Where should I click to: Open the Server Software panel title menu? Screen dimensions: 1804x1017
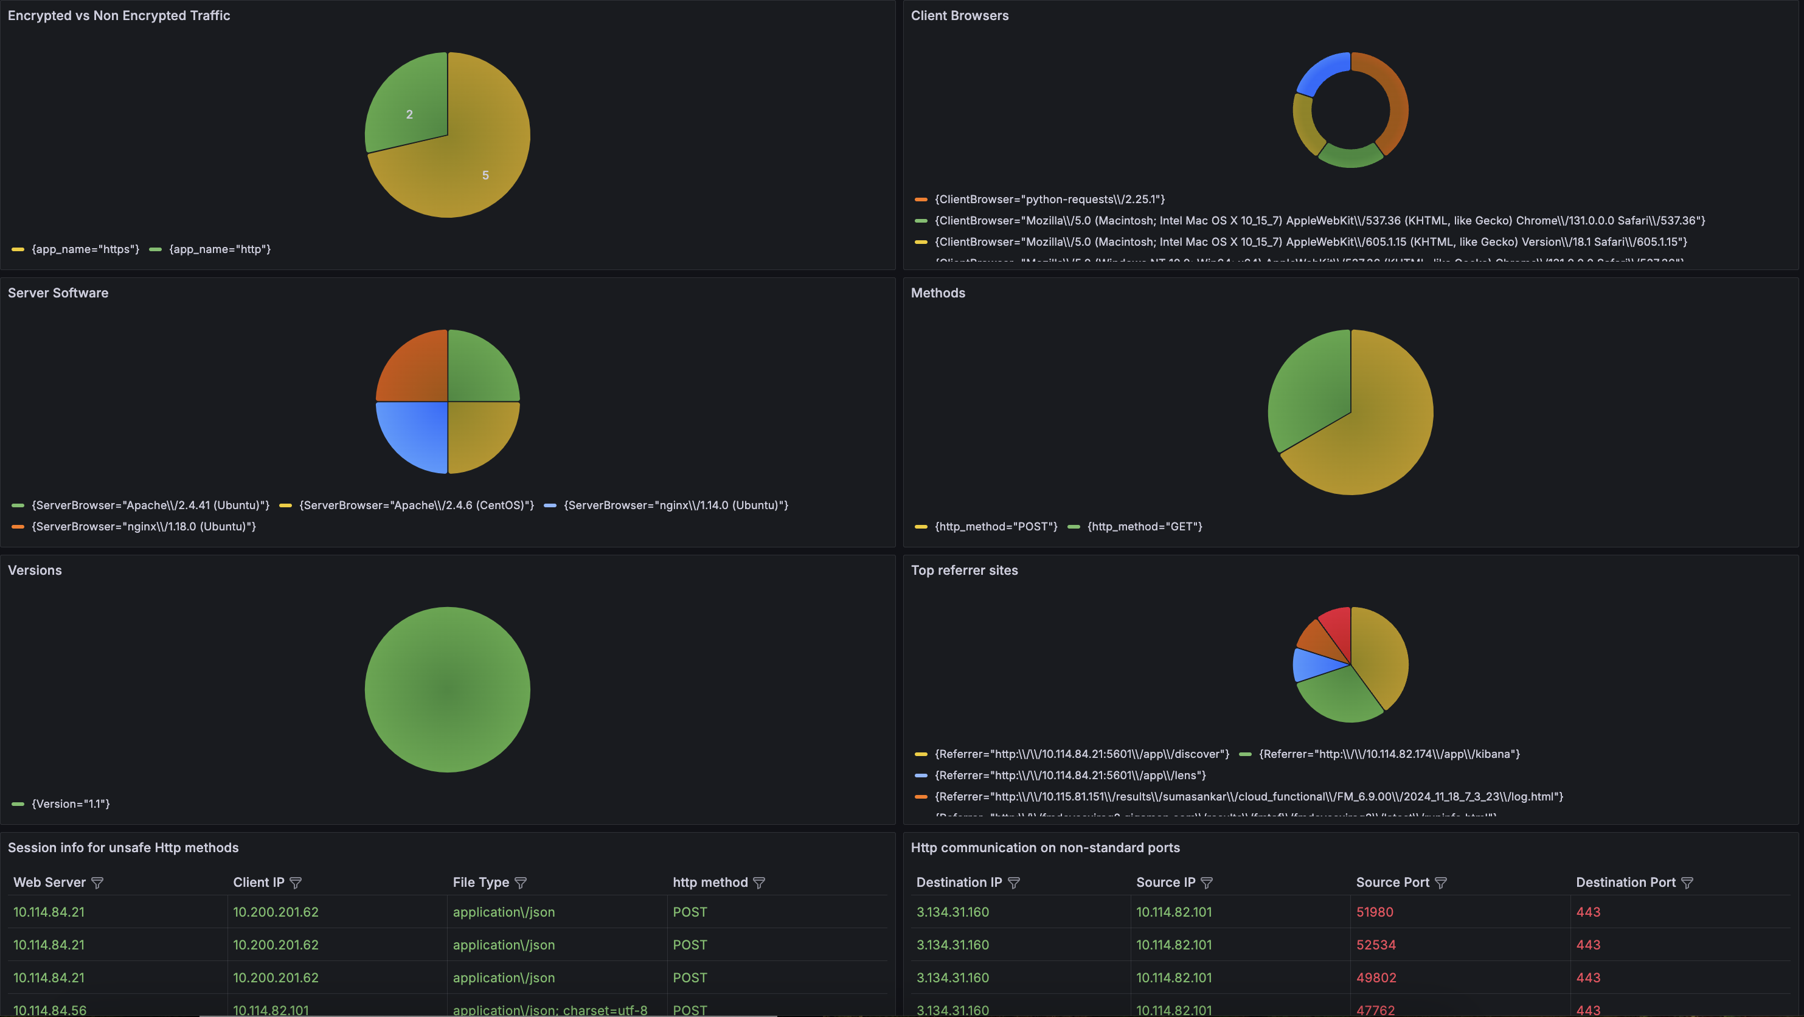click(x=58, y=293)
